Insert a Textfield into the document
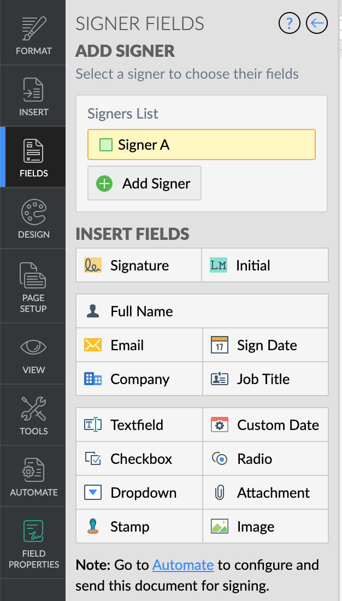Viewport: 342px width, 601px height. (x=139, y=425)
